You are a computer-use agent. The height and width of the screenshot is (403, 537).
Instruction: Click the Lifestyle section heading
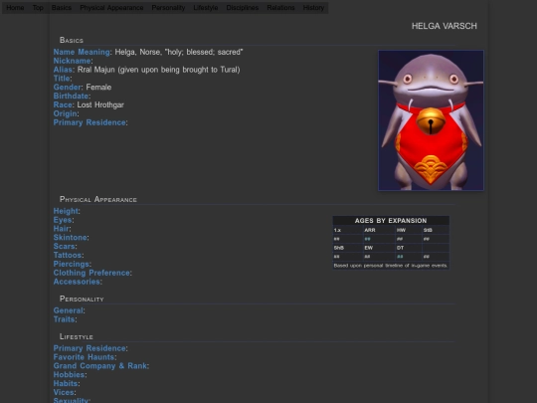click(77, 336)
